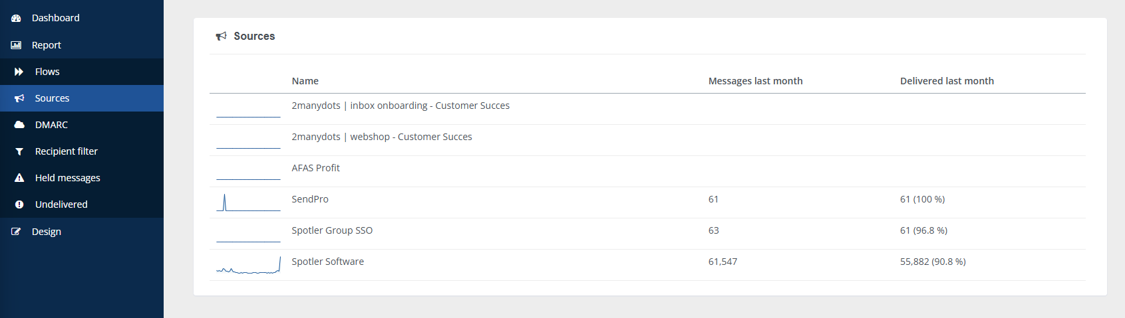
Task: Click the Design edit icon
Action: (16, 232)
